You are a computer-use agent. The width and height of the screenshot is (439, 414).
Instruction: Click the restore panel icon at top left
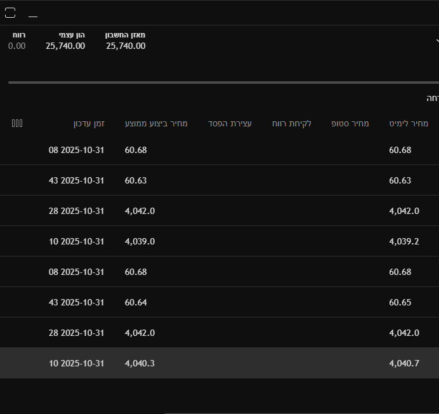[x=10, y=13]
